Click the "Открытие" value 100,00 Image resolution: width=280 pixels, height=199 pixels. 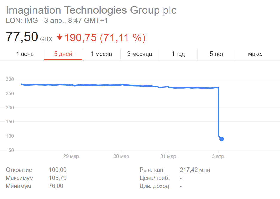(x=58, y=170)
